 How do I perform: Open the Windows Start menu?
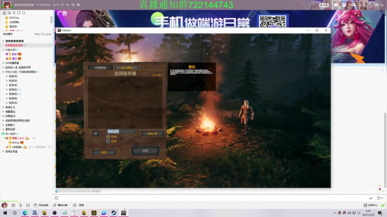[5, 213]
